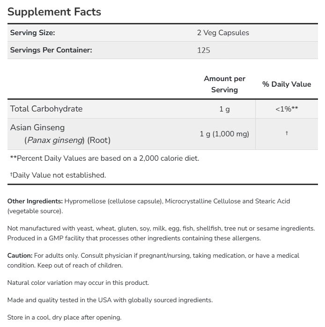Select the Serving Size label
Screen dimensions: 325x327
tap(33, 33)
